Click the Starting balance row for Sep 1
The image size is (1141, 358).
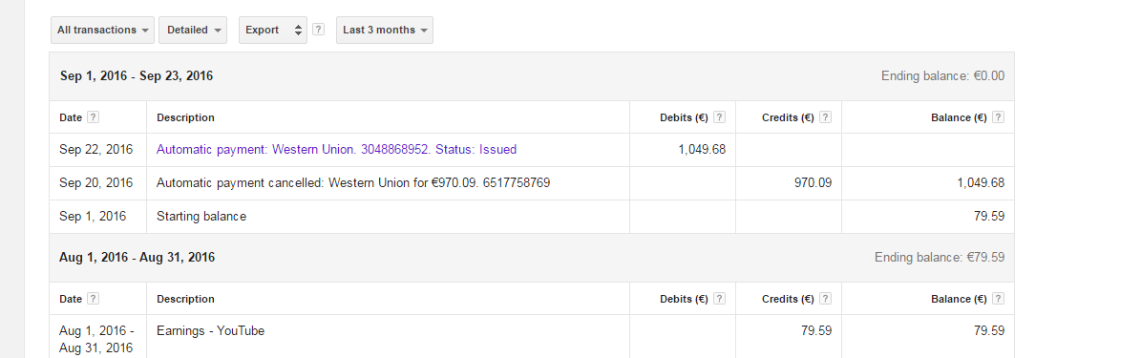tap(532, 217)
